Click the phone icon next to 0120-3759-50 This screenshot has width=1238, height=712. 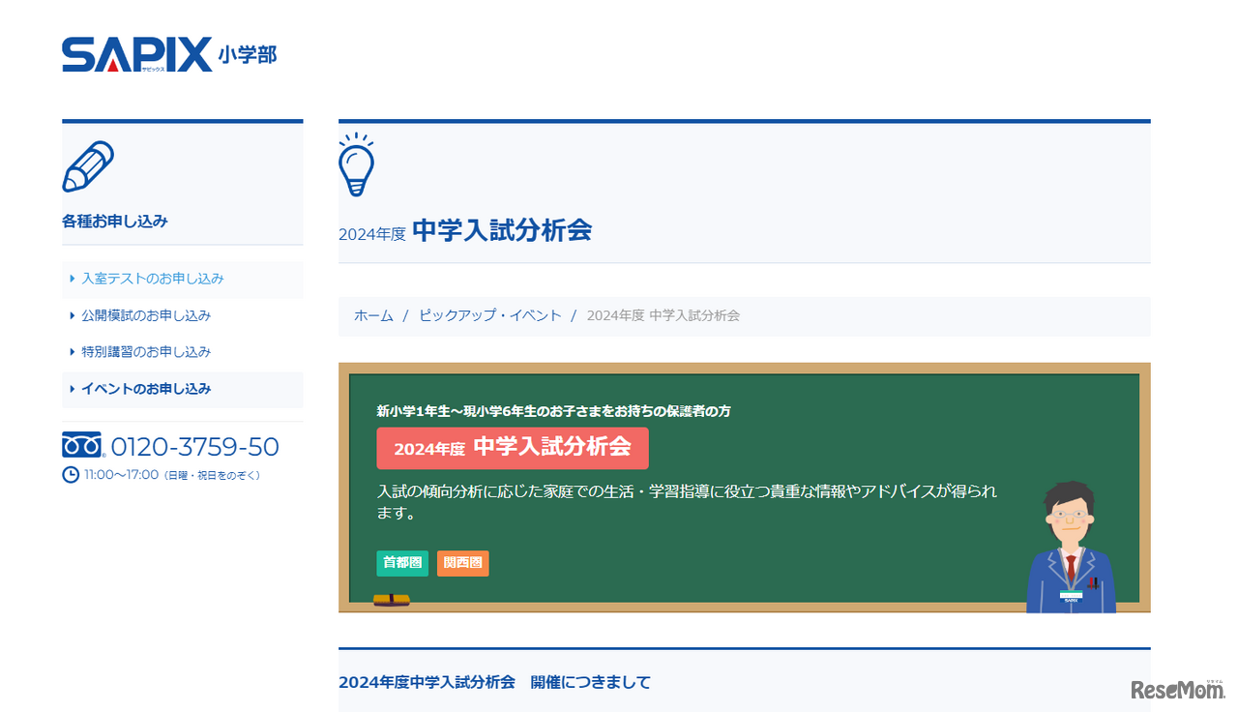(x=80, y=444)
